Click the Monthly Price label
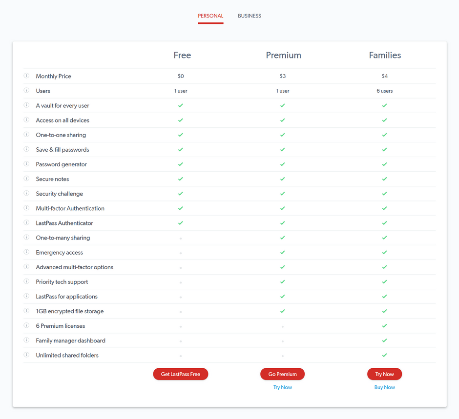This screenshot has height=419, width=459. (x=54, y=76)
